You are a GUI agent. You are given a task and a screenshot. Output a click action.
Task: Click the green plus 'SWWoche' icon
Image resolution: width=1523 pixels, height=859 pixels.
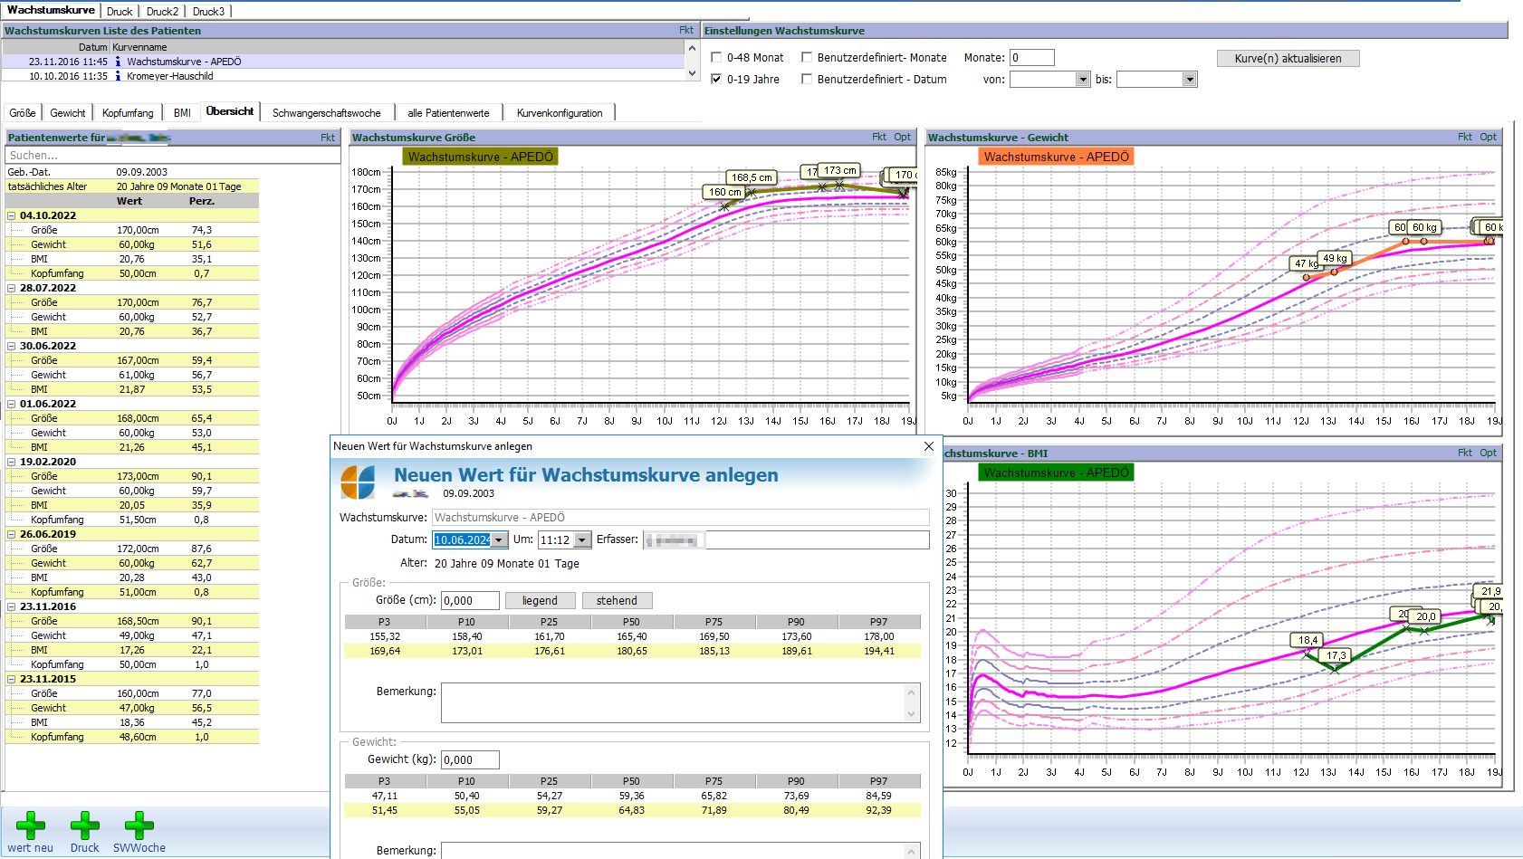(139, 826)
